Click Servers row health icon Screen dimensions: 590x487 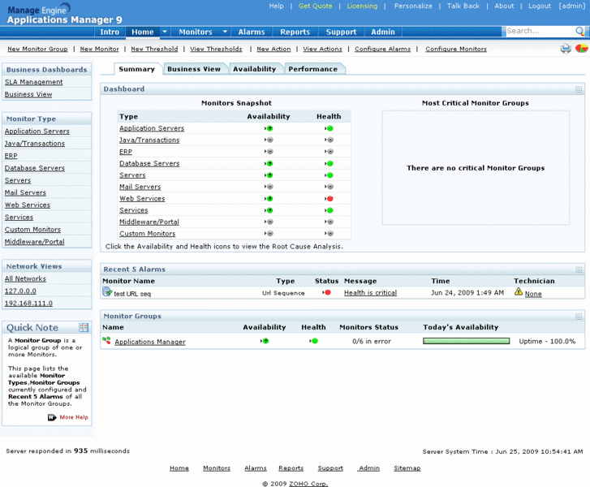click(329, 175)
